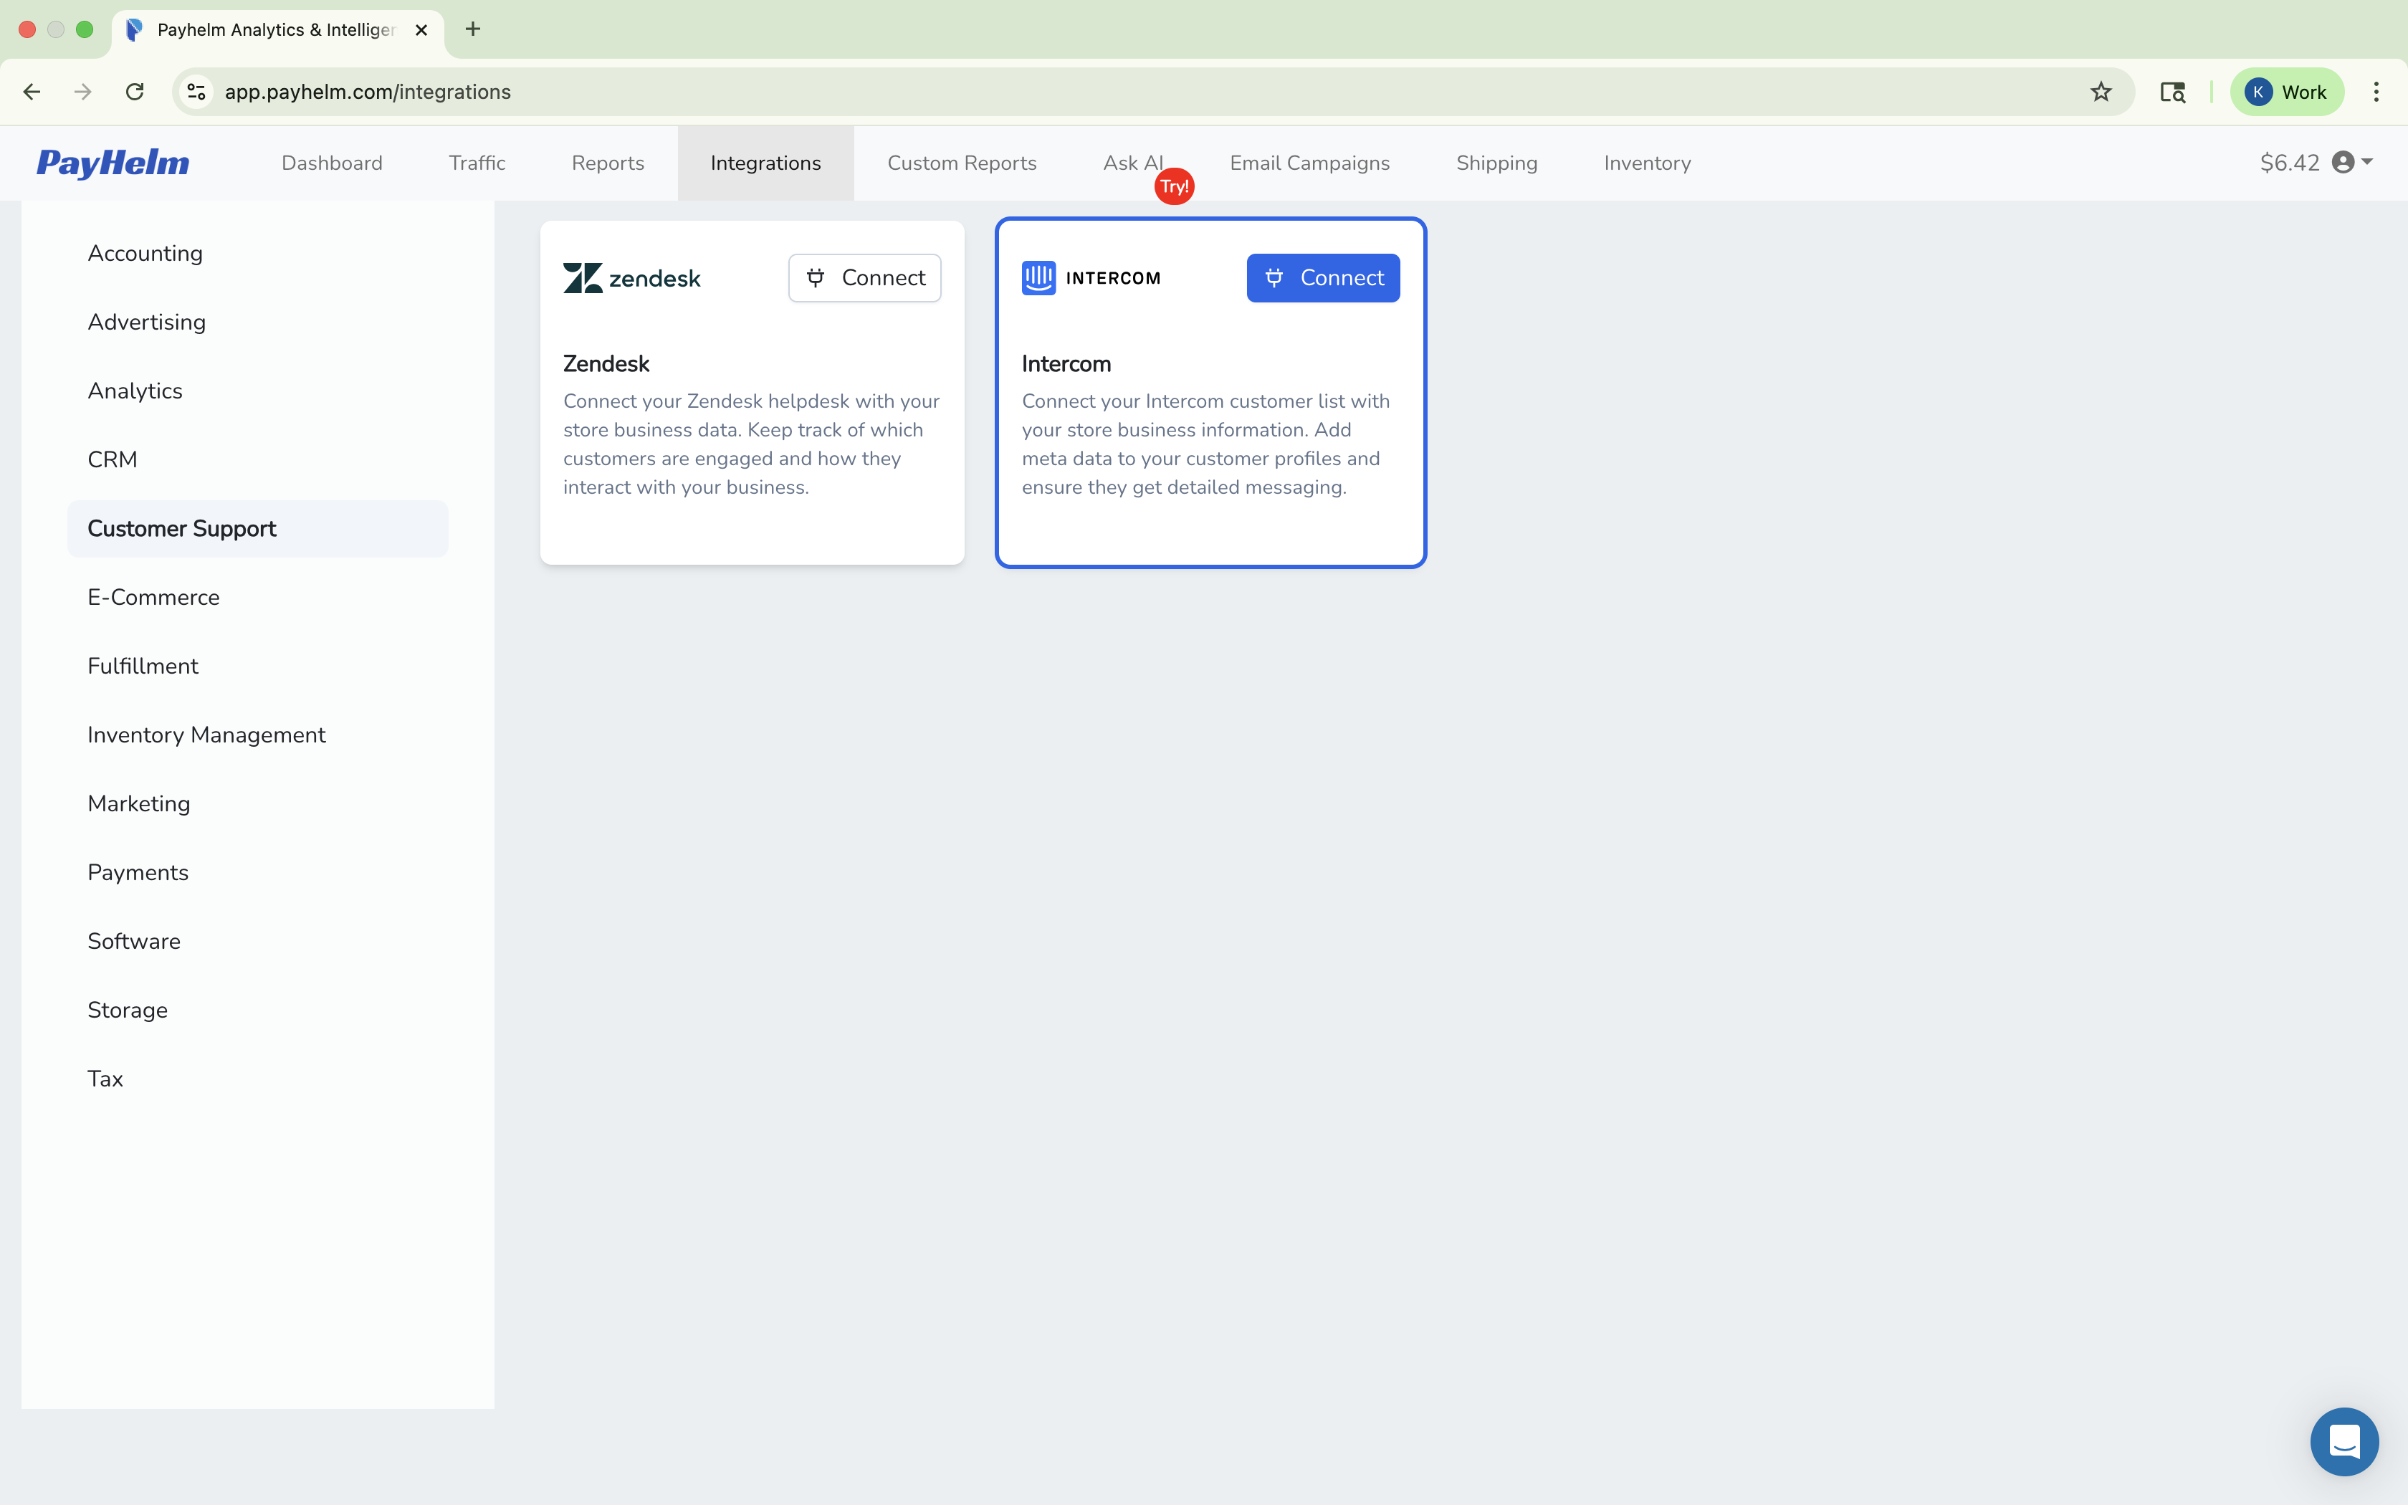The width and height of the screenshot is (2408, 1505).
Task: Switch to the Email Campaigns tab
Action: coord(1309,162)
